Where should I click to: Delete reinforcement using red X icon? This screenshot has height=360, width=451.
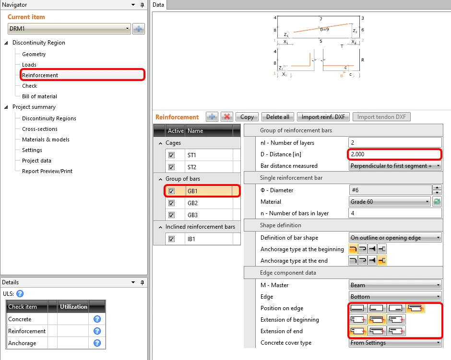click(x=227, y=117)
